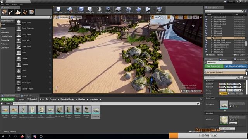248x139 pixels.
Task: Set Mobility to Movable
Action: pos(239,93)
